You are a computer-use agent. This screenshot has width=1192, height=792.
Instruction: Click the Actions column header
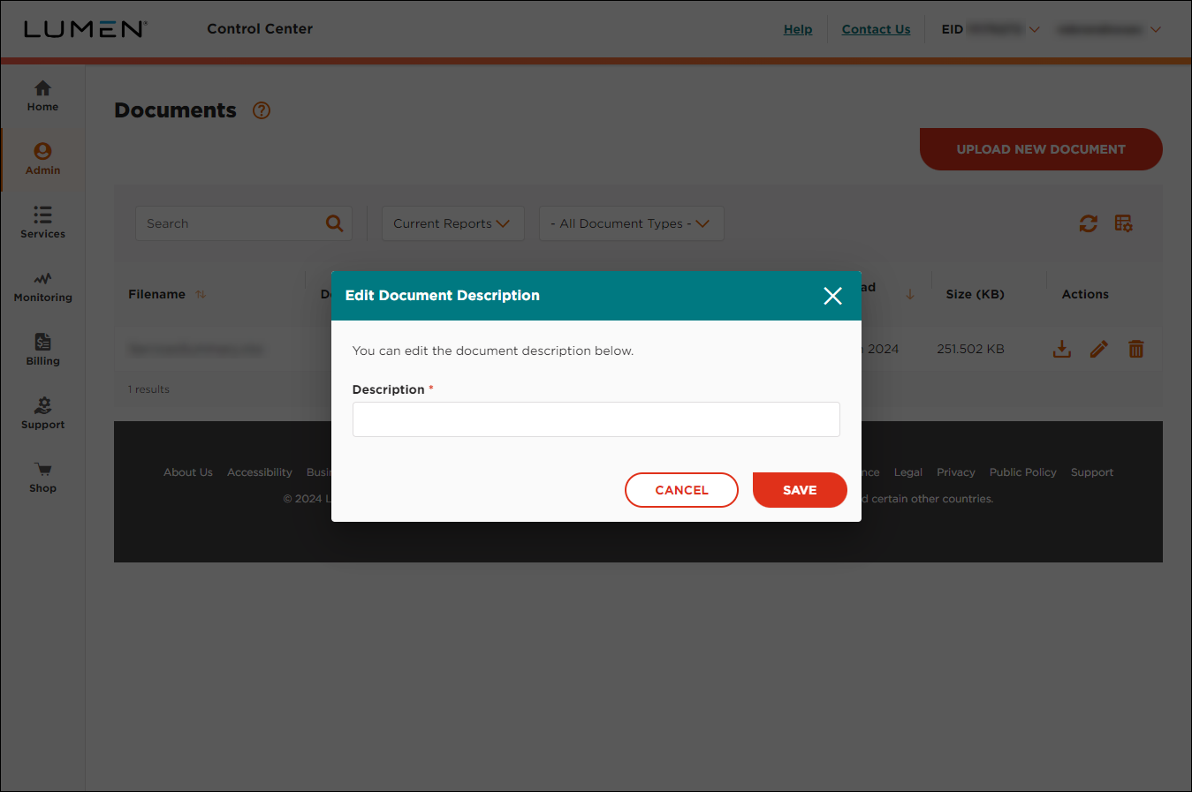(1085, 294)
